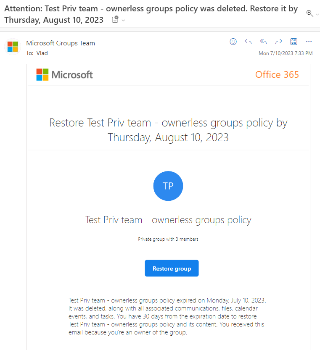Click the Microsoft Groups Team sender avatar
This screenshot has width=320, height=350.
tap(13, 47)
